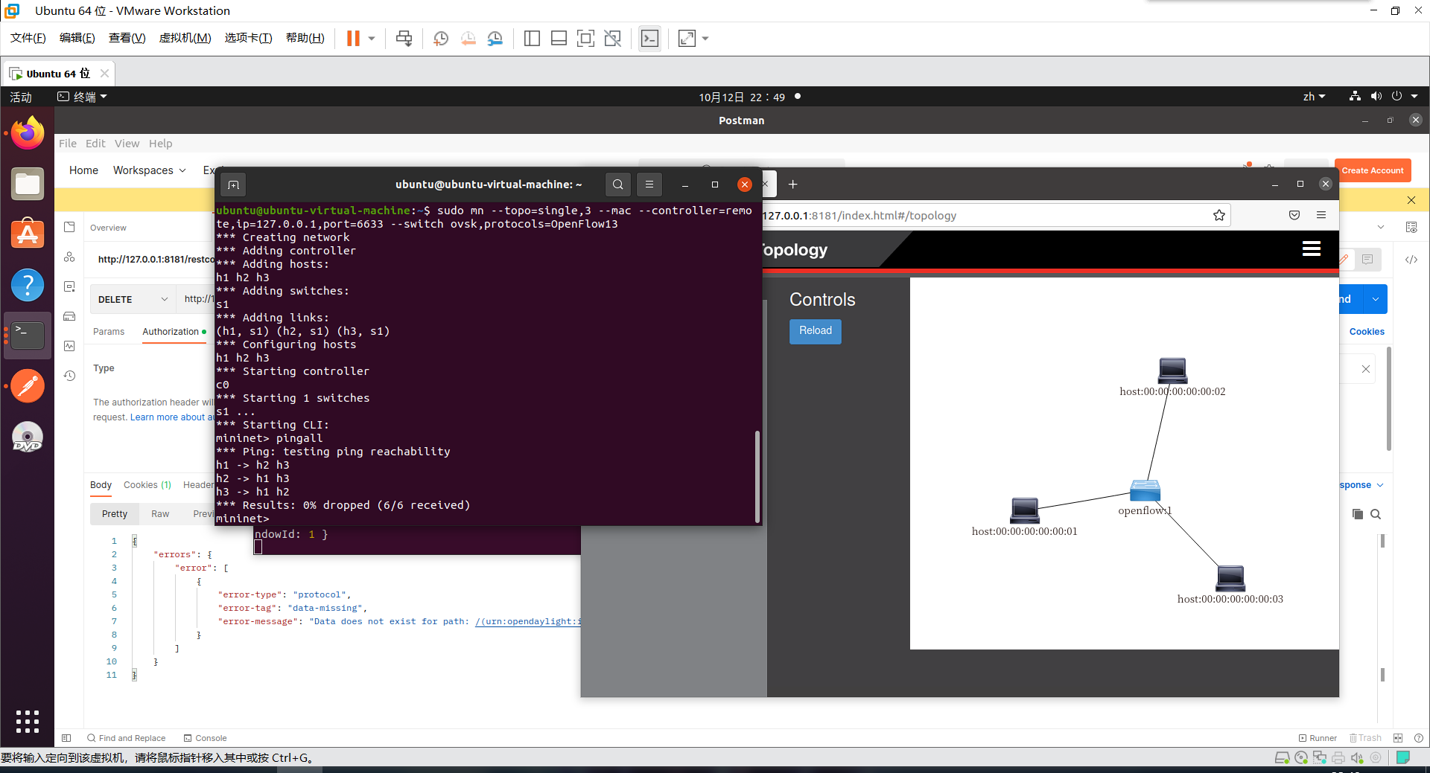
Task: Show applications grid in the Ubuntu dock
Action: [28, 721]
